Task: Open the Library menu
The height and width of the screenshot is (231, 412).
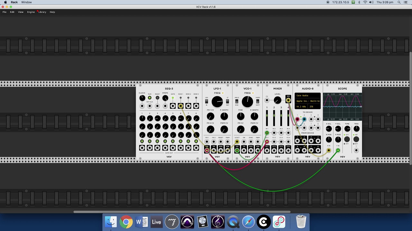Action: point(42,12)
